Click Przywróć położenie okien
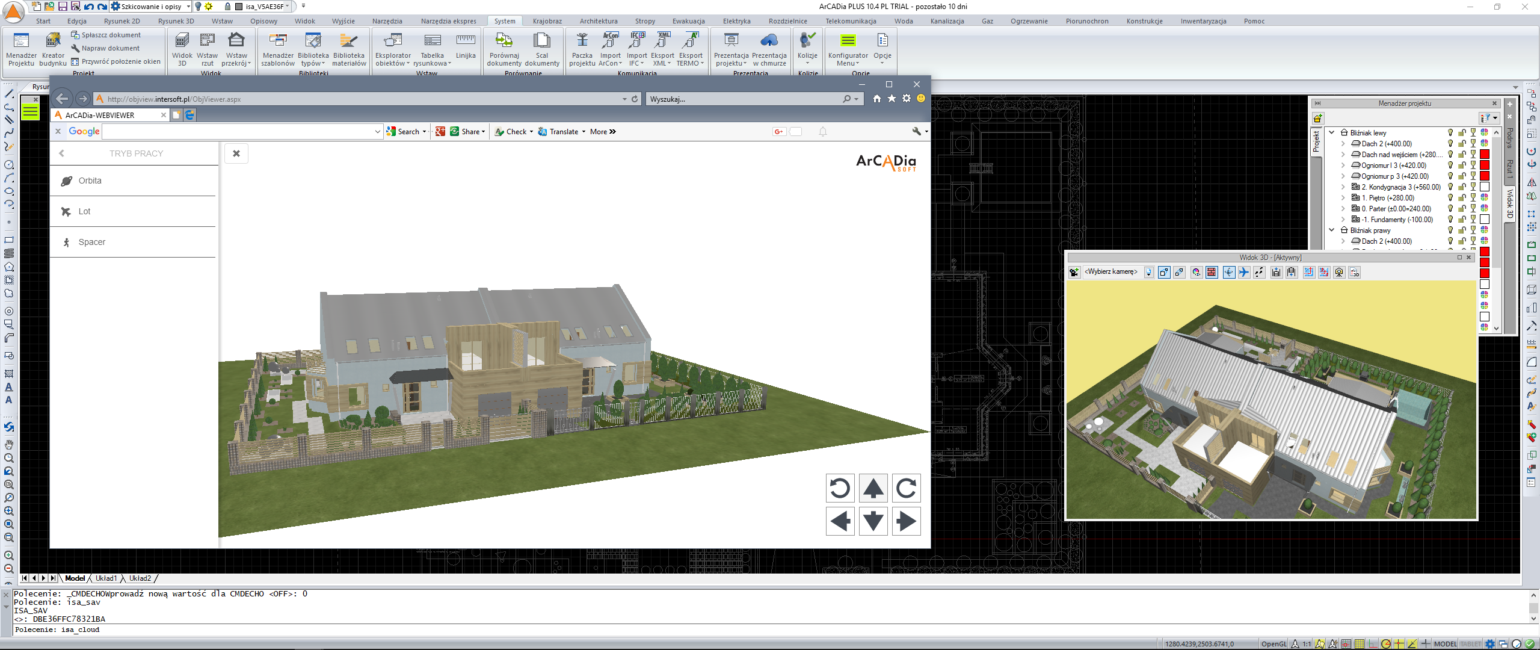Image resolution: width=1540 pixels, height=650 pixels. click(x=116, y=61)
